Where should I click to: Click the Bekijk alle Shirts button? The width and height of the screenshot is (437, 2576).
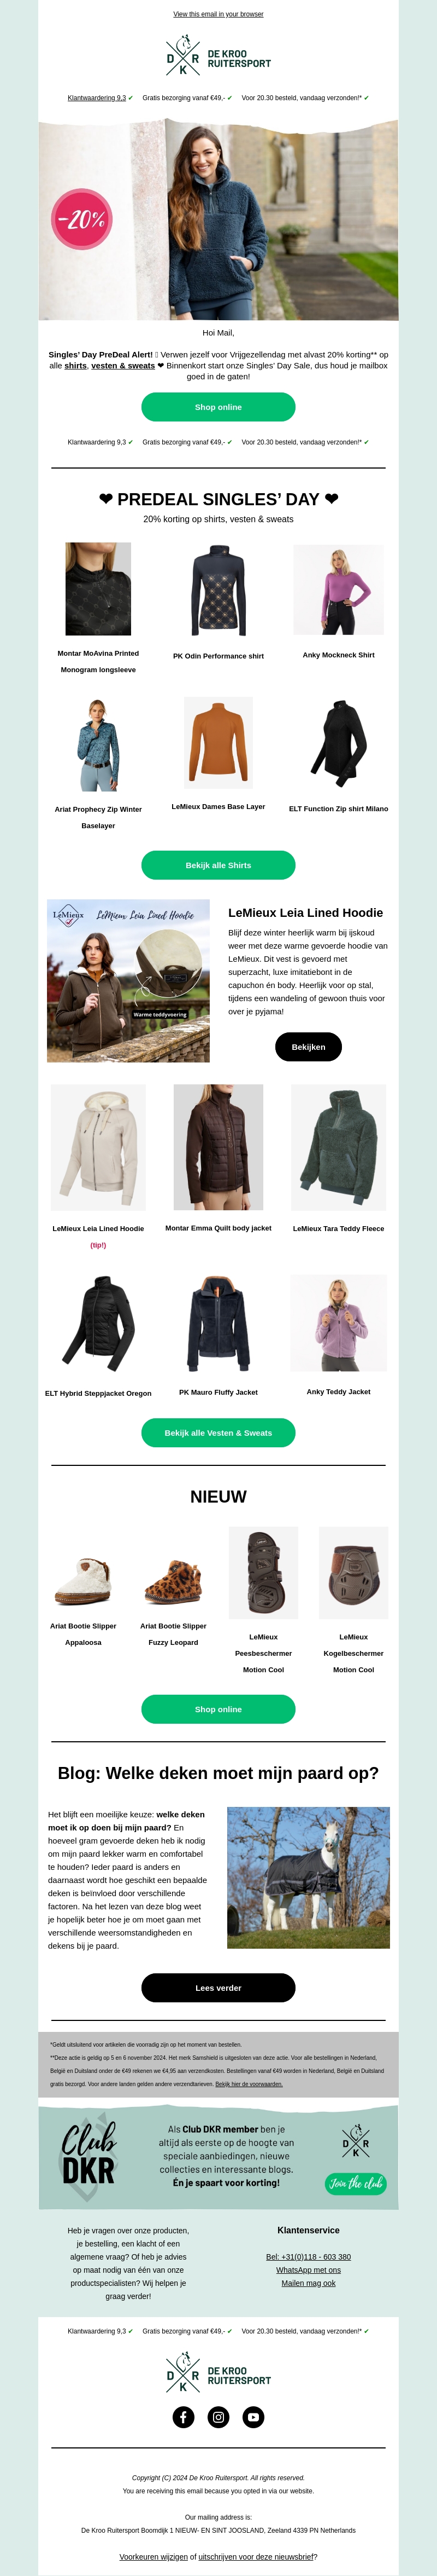coord(218,865)
